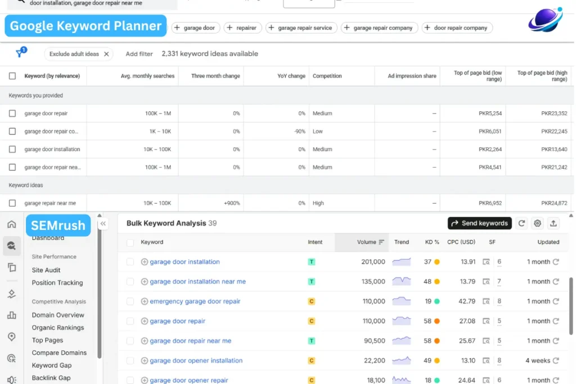Open Keyword Gap in SEMrush menu
576x384 pixels.
point(51,365)
